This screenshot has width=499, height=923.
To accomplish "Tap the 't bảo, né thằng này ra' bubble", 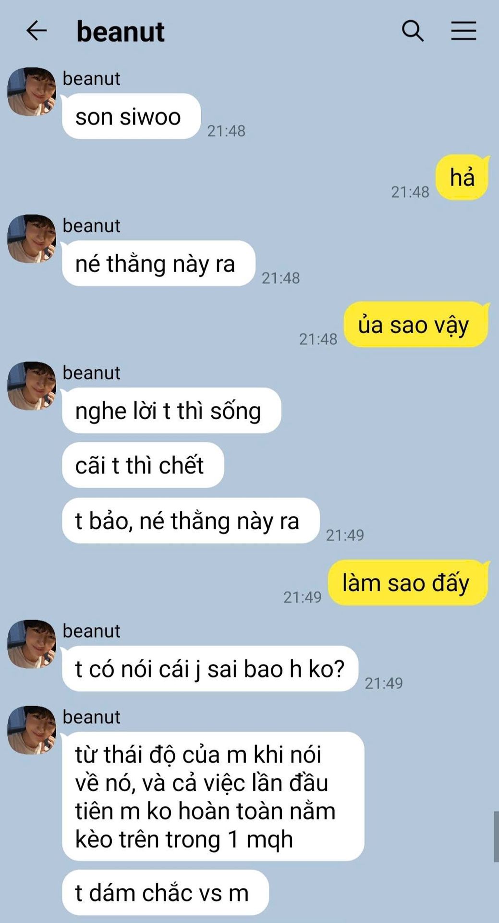I will [x=191, y=521].
